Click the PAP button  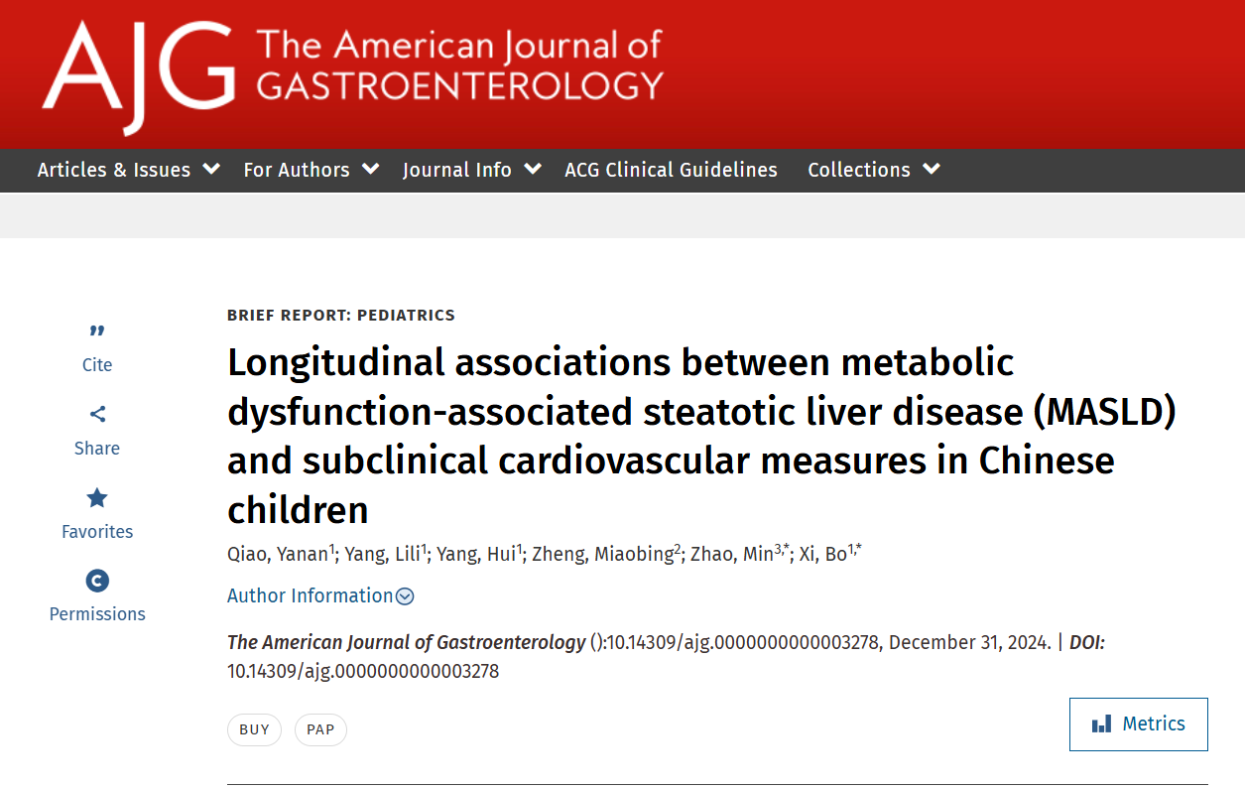click(x=320, y=729)
